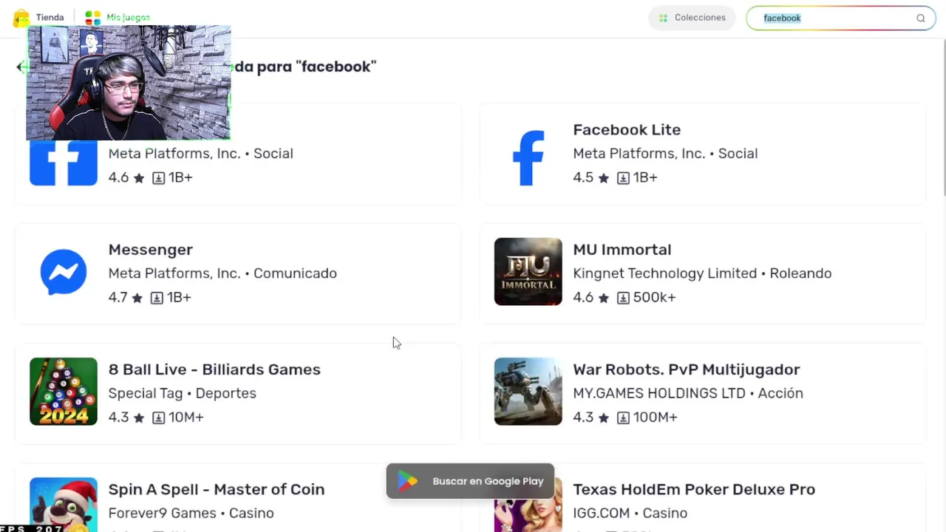Click Texas HoldEm Poker Deluxe Pro title
Screen dimensions: 946x532
pos(693,489)
